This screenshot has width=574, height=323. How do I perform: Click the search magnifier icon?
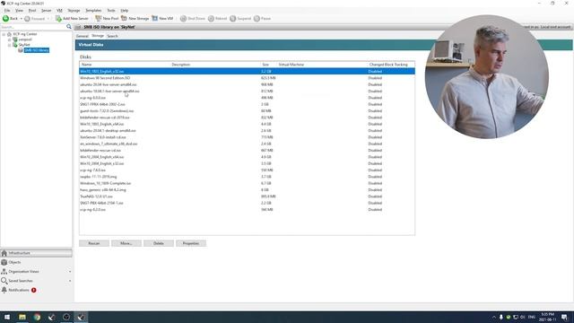pyautogui.click(x=69, y=27)
